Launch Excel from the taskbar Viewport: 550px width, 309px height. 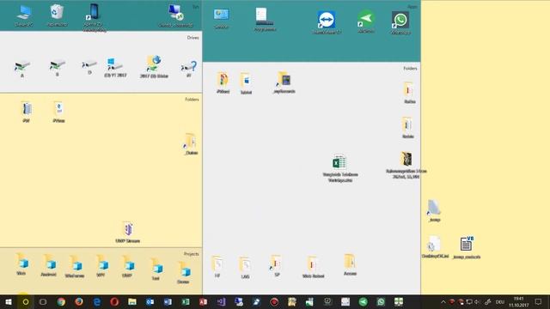point(186,301)
